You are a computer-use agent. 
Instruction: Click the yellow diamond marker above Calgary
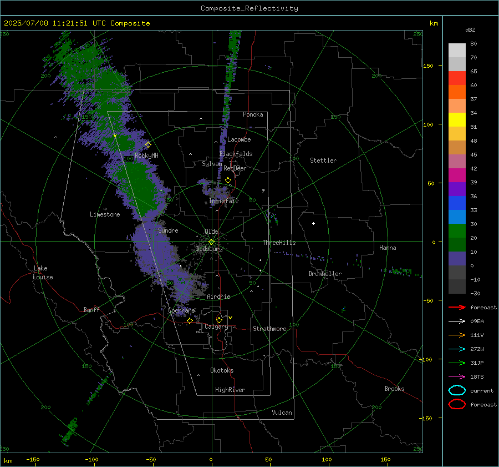tap(219, 320)
